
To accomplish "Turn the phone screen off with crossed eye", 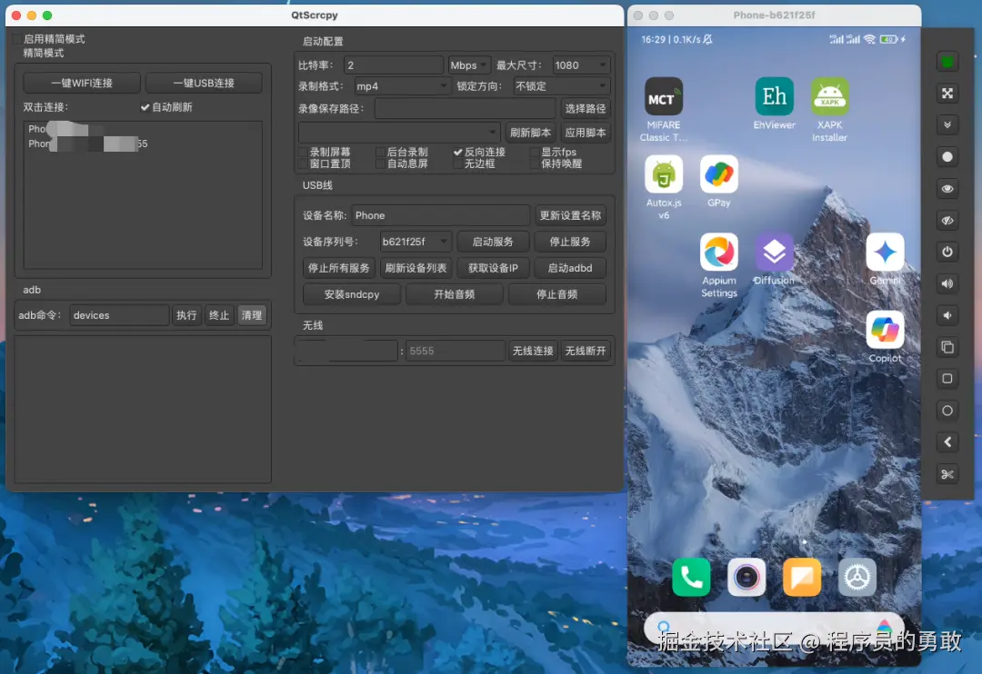I will [x=947, y=221].
